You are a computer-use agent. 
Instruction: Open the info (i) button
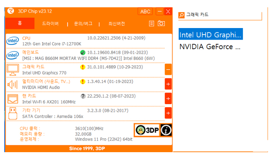(x=166, y=130)
